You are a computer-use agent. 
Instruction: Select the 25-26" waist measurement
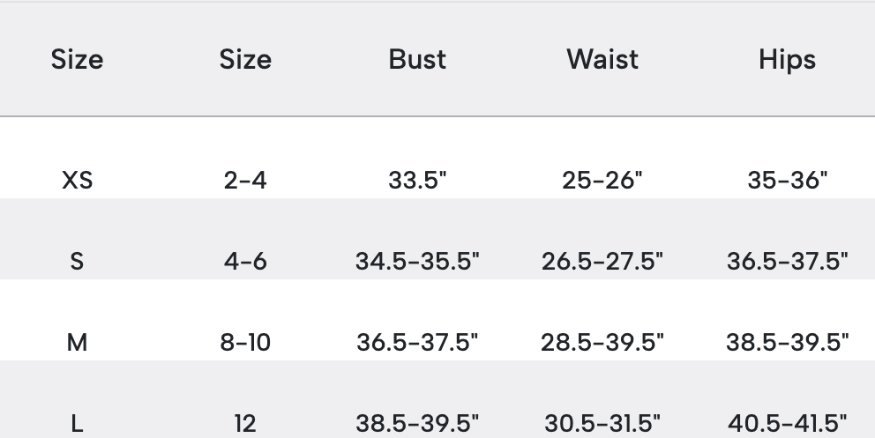(602, 180)
